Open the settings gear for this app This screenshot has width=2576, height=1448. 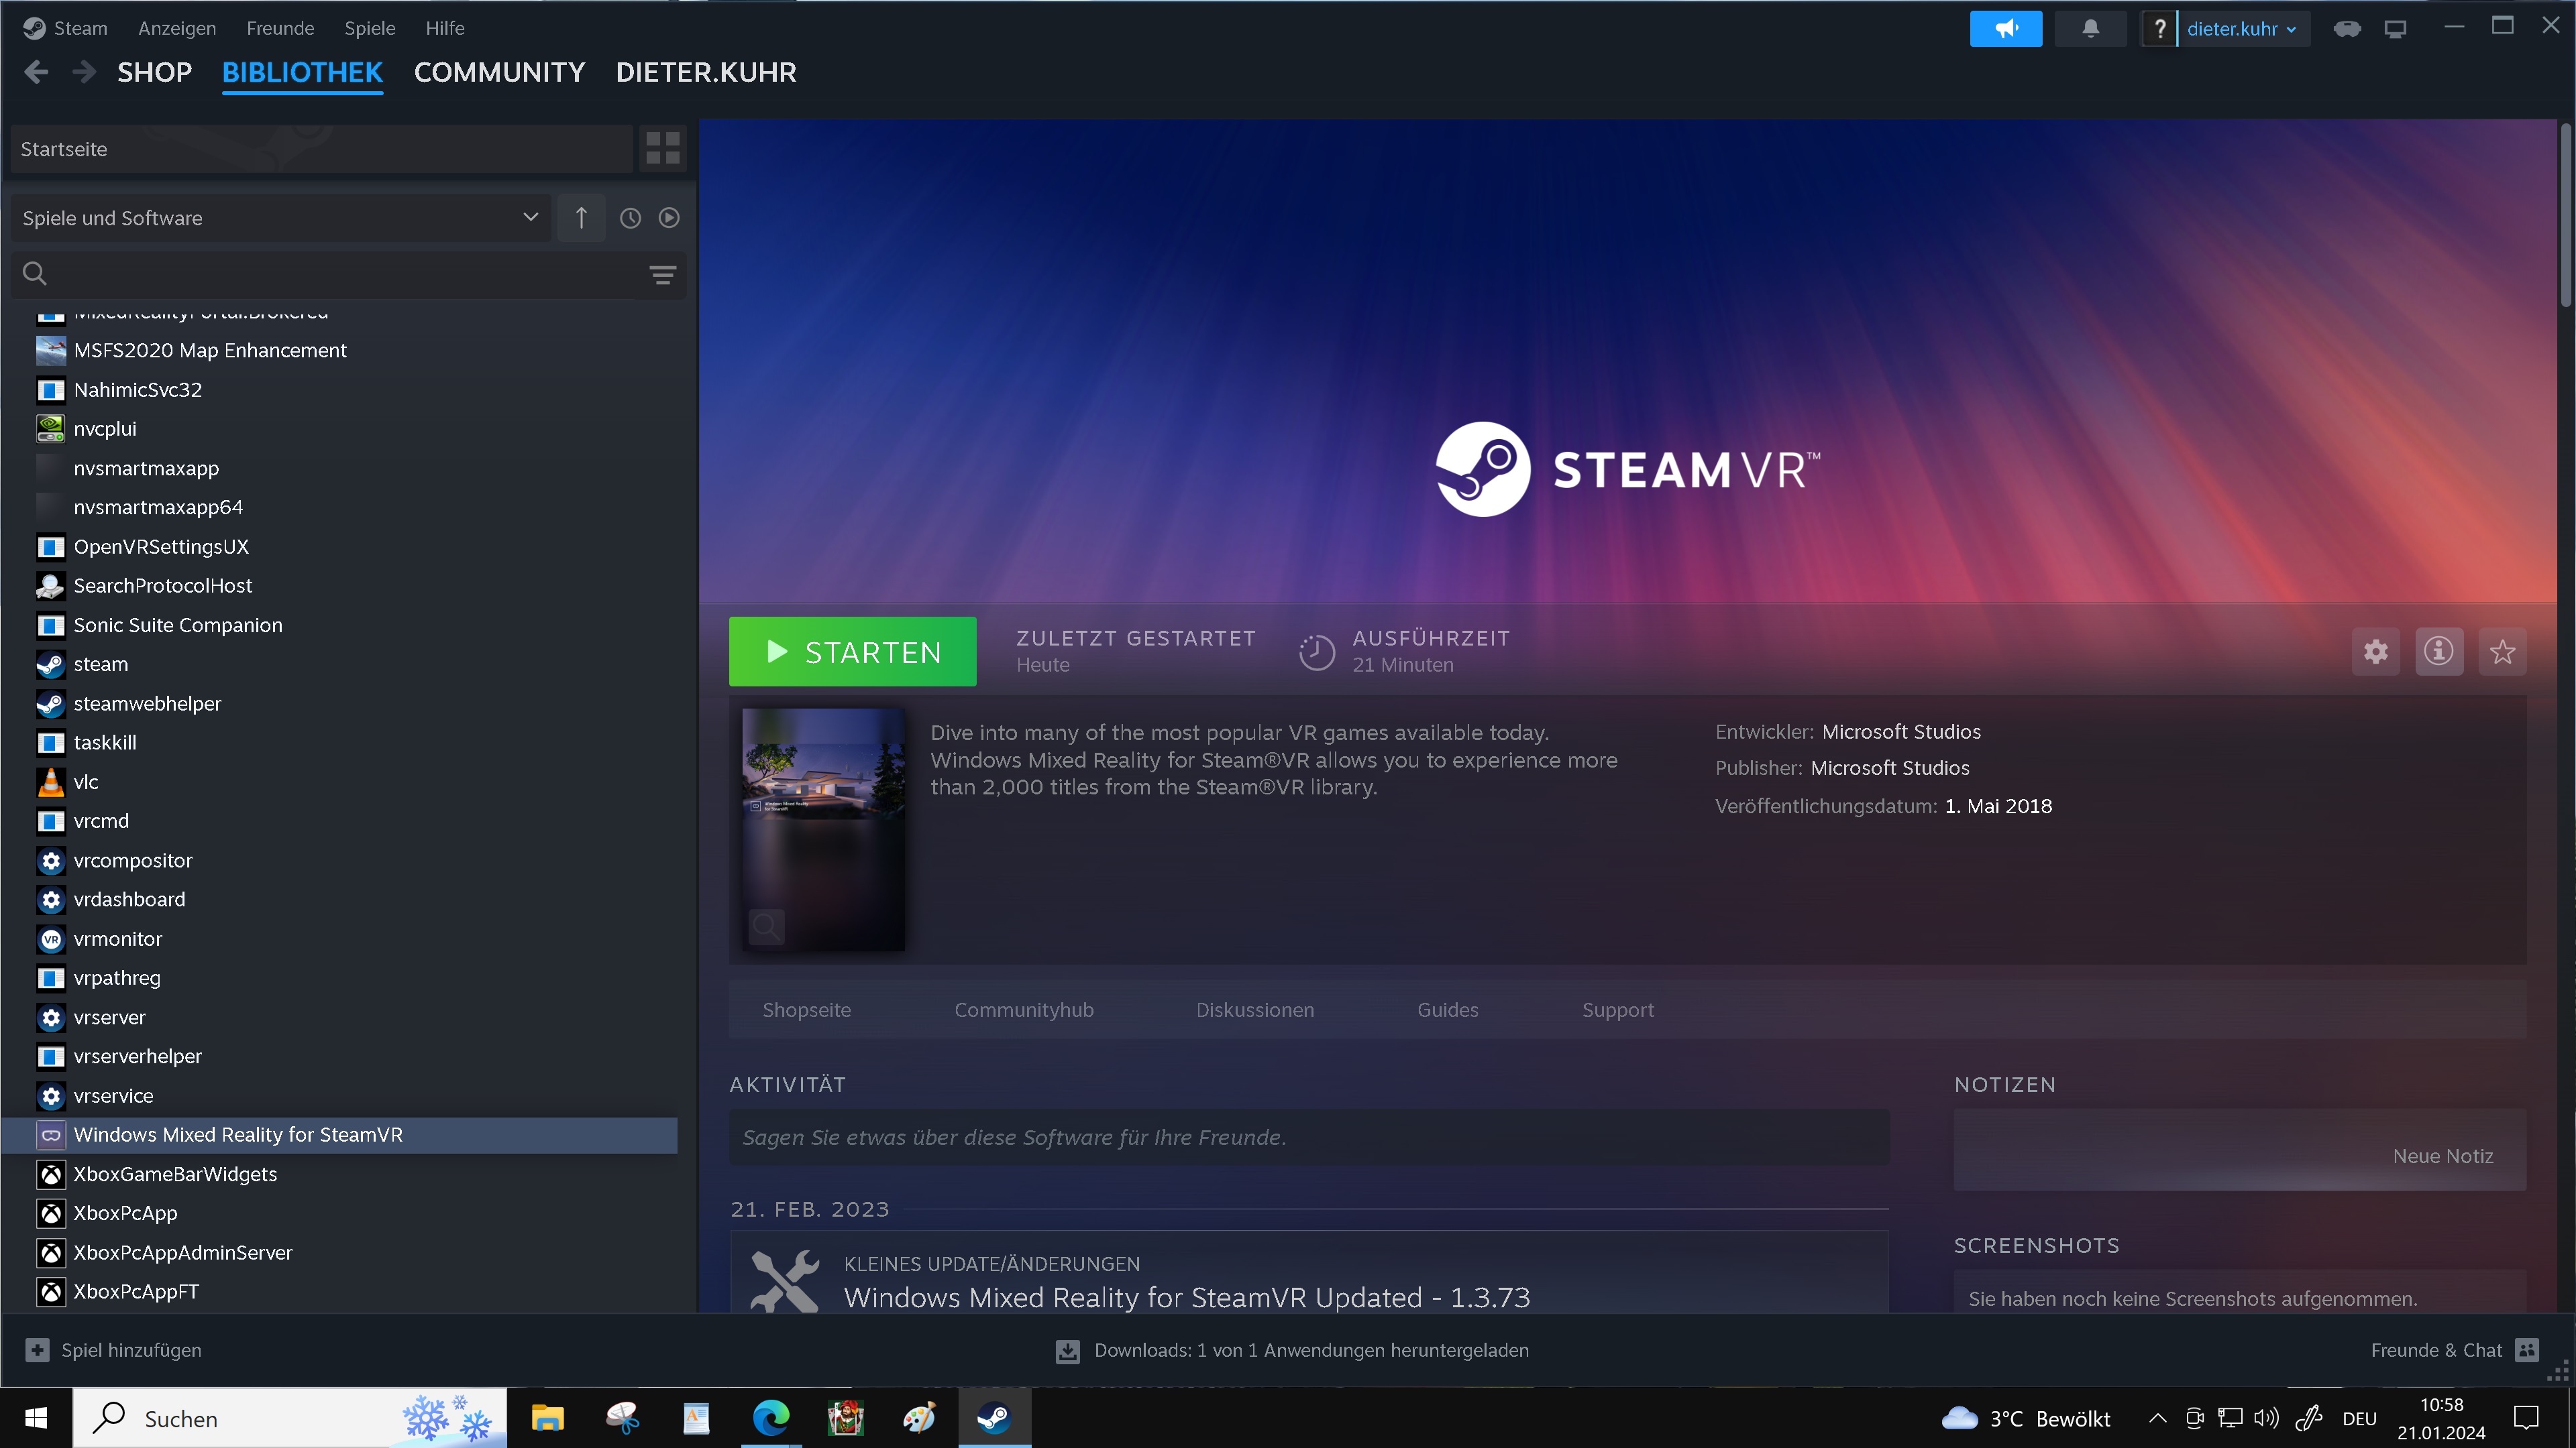coord(2376,652)
